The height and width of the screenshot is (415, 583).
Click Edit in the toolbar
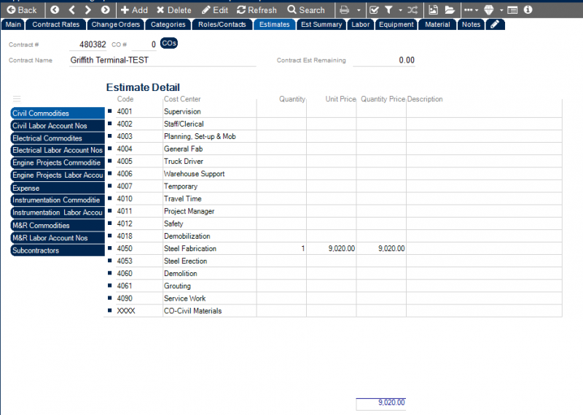(x=215, y=10)
